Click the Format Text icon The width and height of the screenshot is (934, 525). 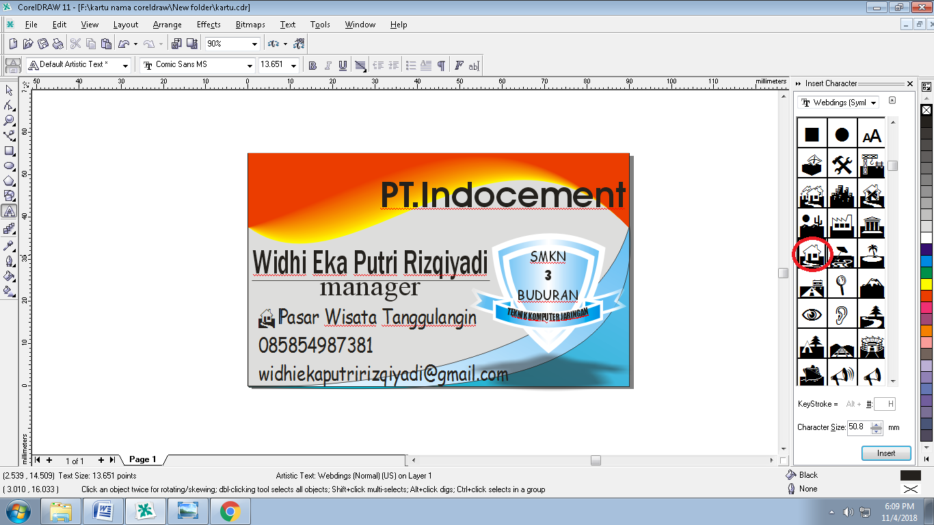coord(459,66)
